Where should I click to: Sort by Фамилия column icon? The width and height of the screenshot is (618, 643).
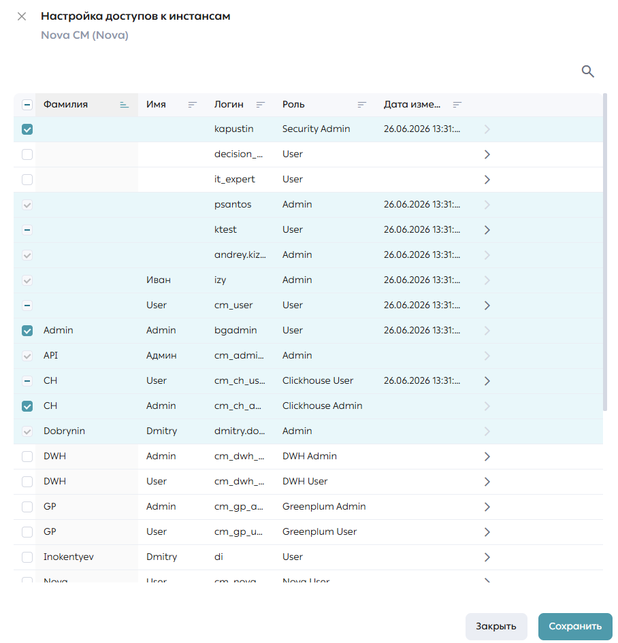125,105
